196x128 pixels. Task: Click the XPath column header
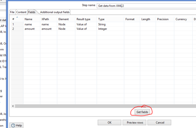pos(49,19)
